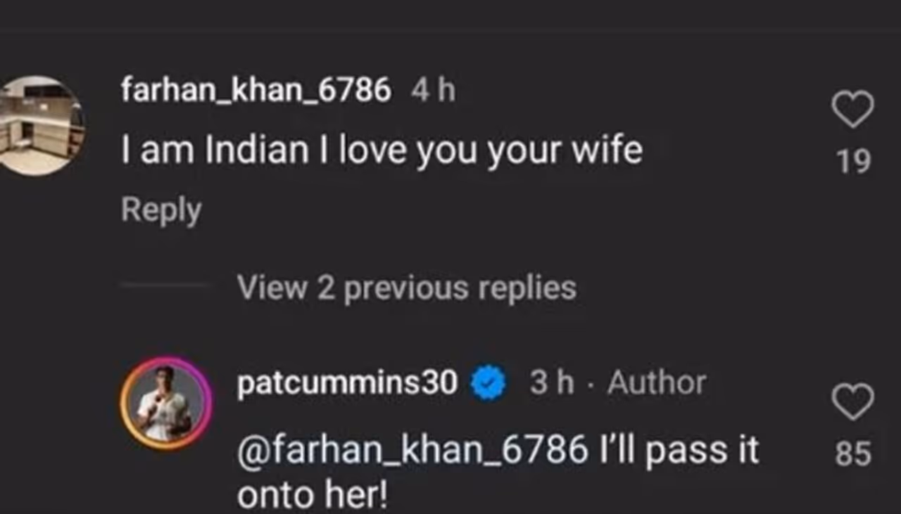Click the blue verified badge
This screenshot has height=514, width=901.
click(489, 384)
